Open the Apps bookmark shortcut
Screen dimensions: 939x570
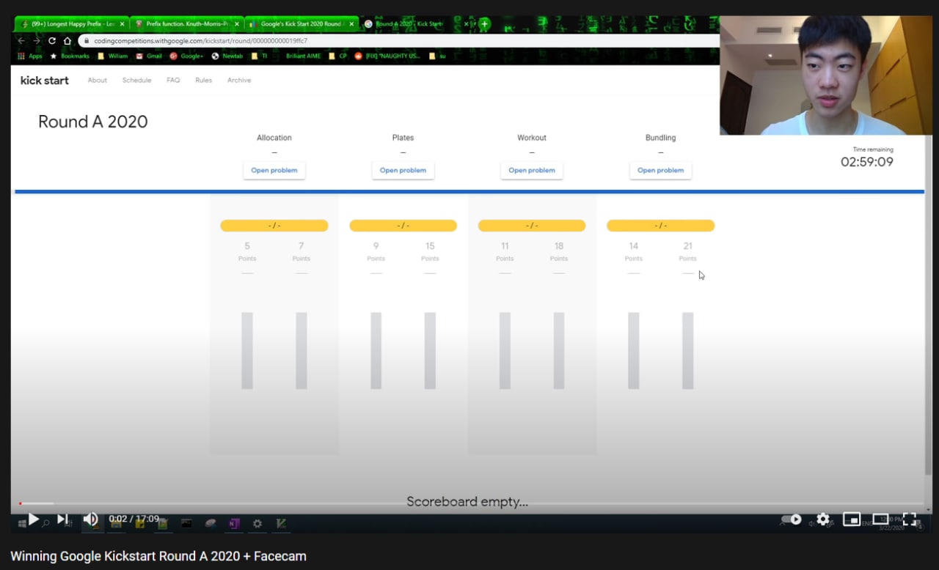click(30, 56)
